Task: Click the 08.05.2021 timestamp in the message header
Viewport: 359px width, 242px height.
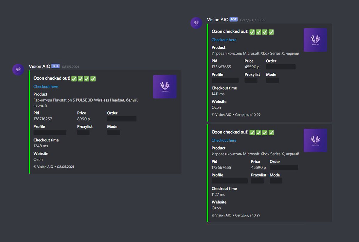Action: [70, 66]
